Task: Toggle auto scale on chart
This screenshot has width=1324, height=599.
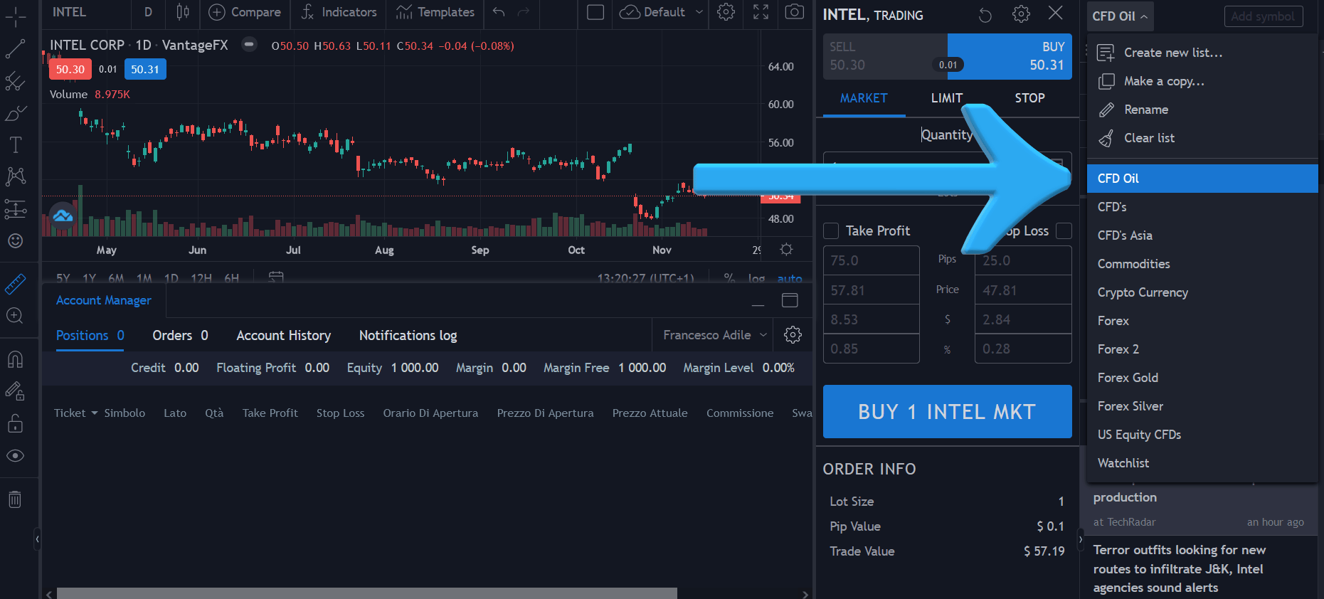Action: point(790,278)
